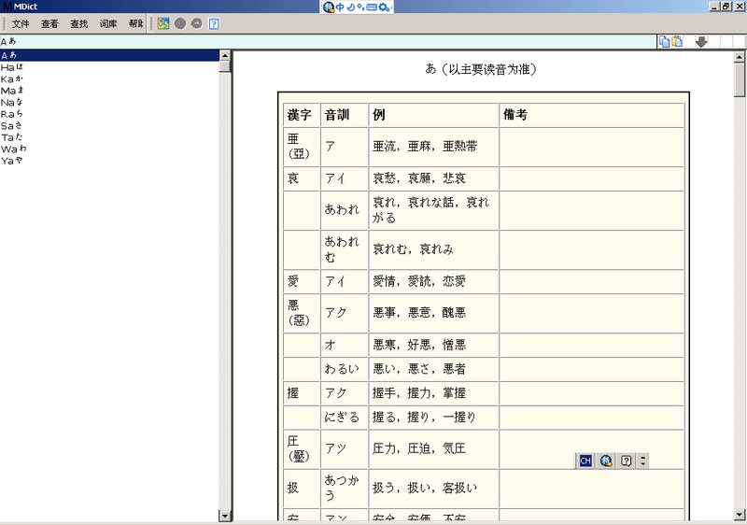This screenshot has height=525, width=747.
Task: Click the copy icon beside the search field
Action: click(x=664, y=41)
